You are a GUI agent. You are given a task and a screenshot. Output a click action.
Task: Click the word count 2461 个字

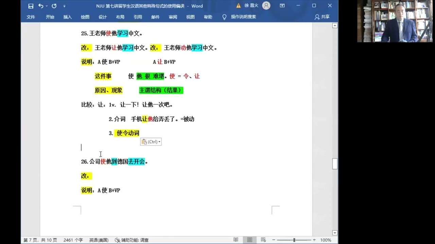tap(73, 240)
